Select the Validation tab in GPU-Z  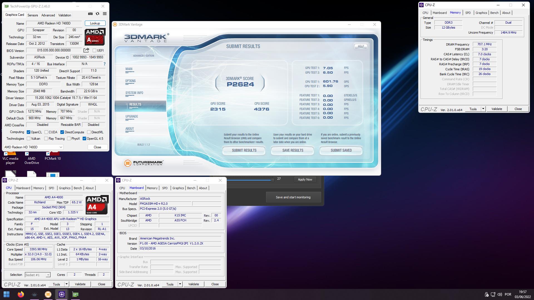tap(65, 15)
